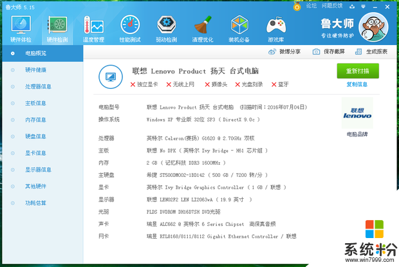Click the 光盘刻录 feature indicator
The image size is (399, 267).
tap(249, 84)
